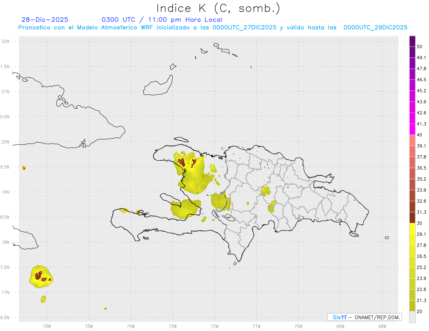Pick the salmon swatch between 39.1 and 40

412,140
